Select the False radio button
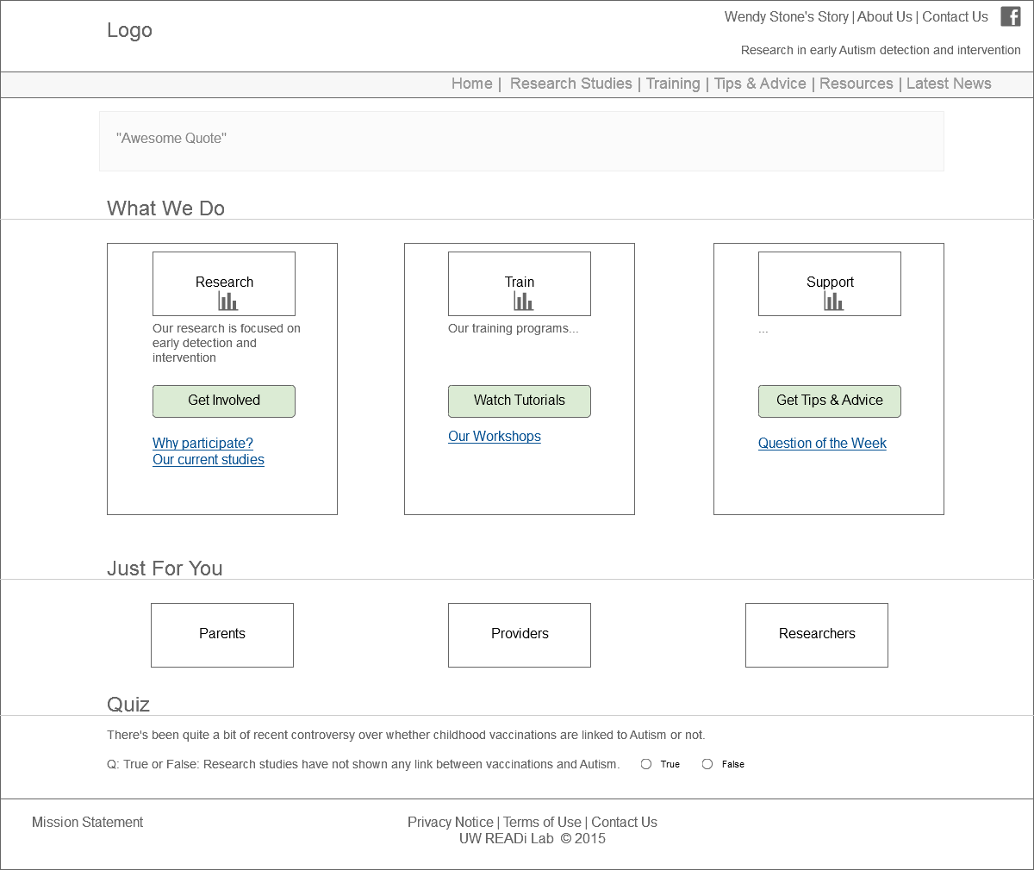Viewport: 1034px width, 870px height. [707, 764]
